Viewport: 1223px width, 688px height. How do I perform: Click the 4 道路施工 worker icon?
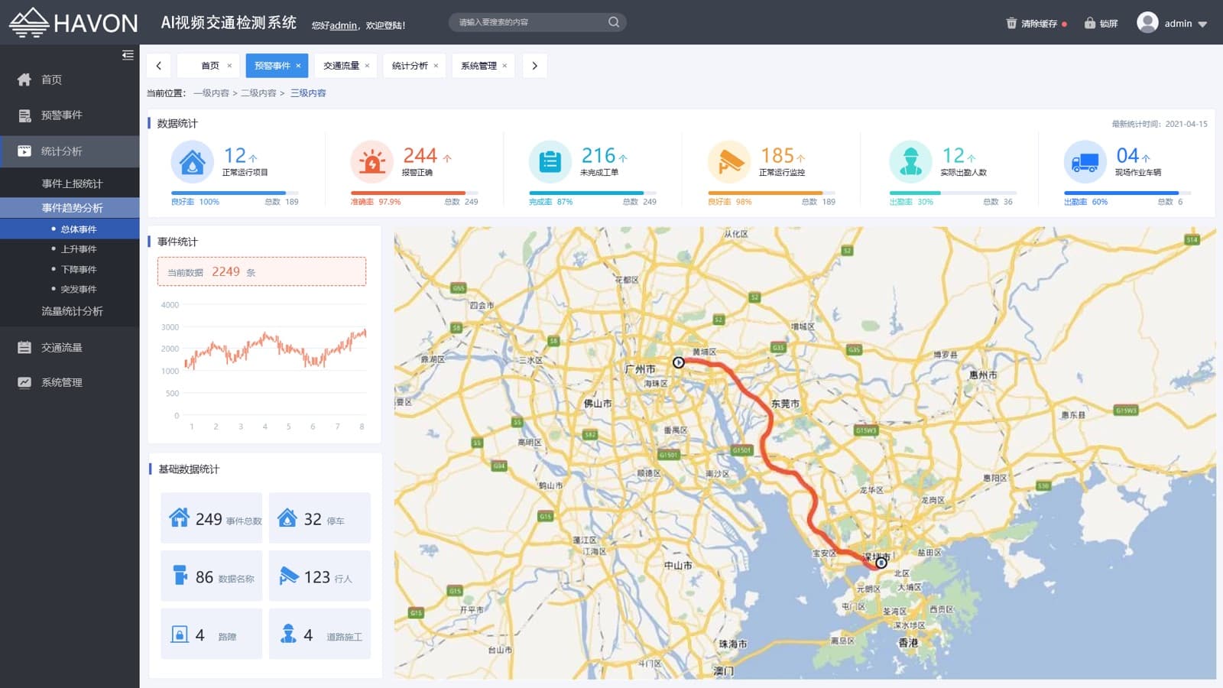coord(288,634)
